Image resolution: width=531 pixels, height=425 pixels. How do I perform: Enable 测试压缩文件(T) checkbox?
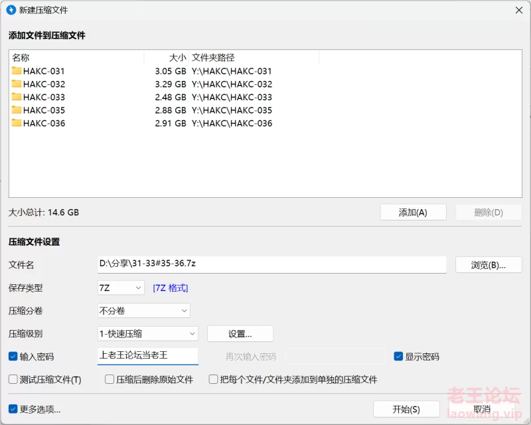pyautogui.click(x=13, y=379)
